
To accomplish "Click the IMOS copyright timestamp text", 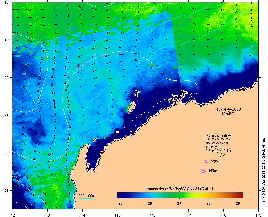I will pos(264,170).
